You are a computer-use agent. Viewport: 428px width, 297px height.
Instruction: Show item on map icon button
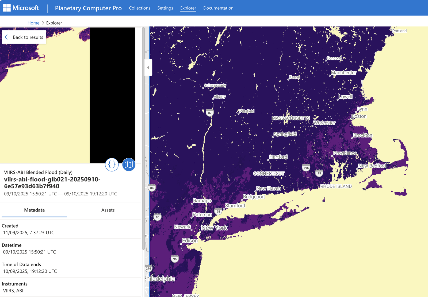click(x=129, y=165)
